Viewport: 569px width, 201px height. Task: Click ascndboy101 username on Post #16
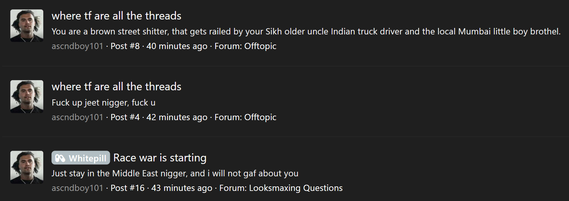click(77, 188)
